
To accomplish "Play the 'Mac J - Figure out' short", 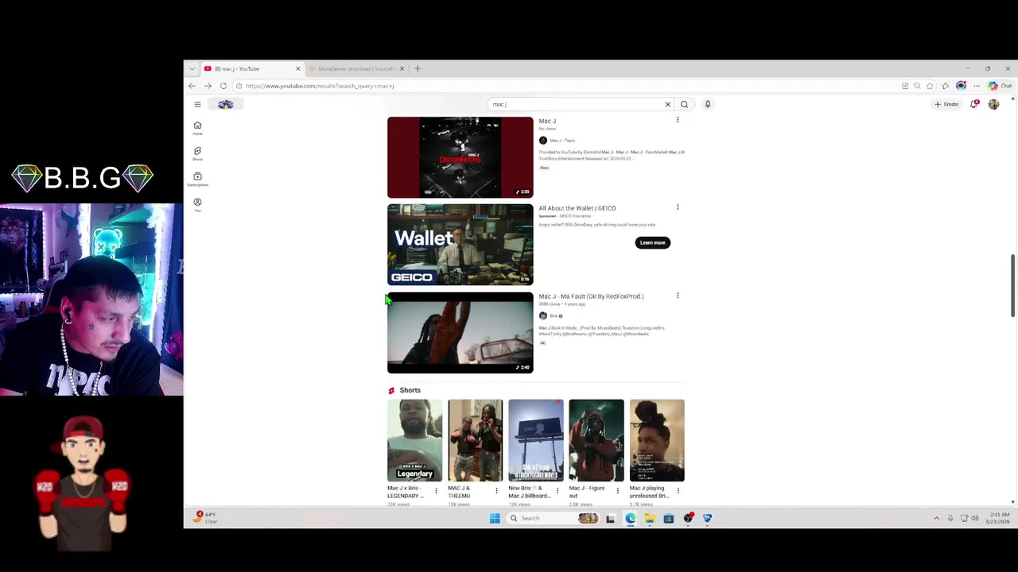I will (x=596, y=441).
